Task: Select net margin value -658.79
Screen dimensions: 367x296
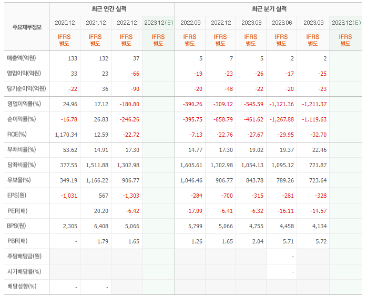Action: tap(223, 119)
